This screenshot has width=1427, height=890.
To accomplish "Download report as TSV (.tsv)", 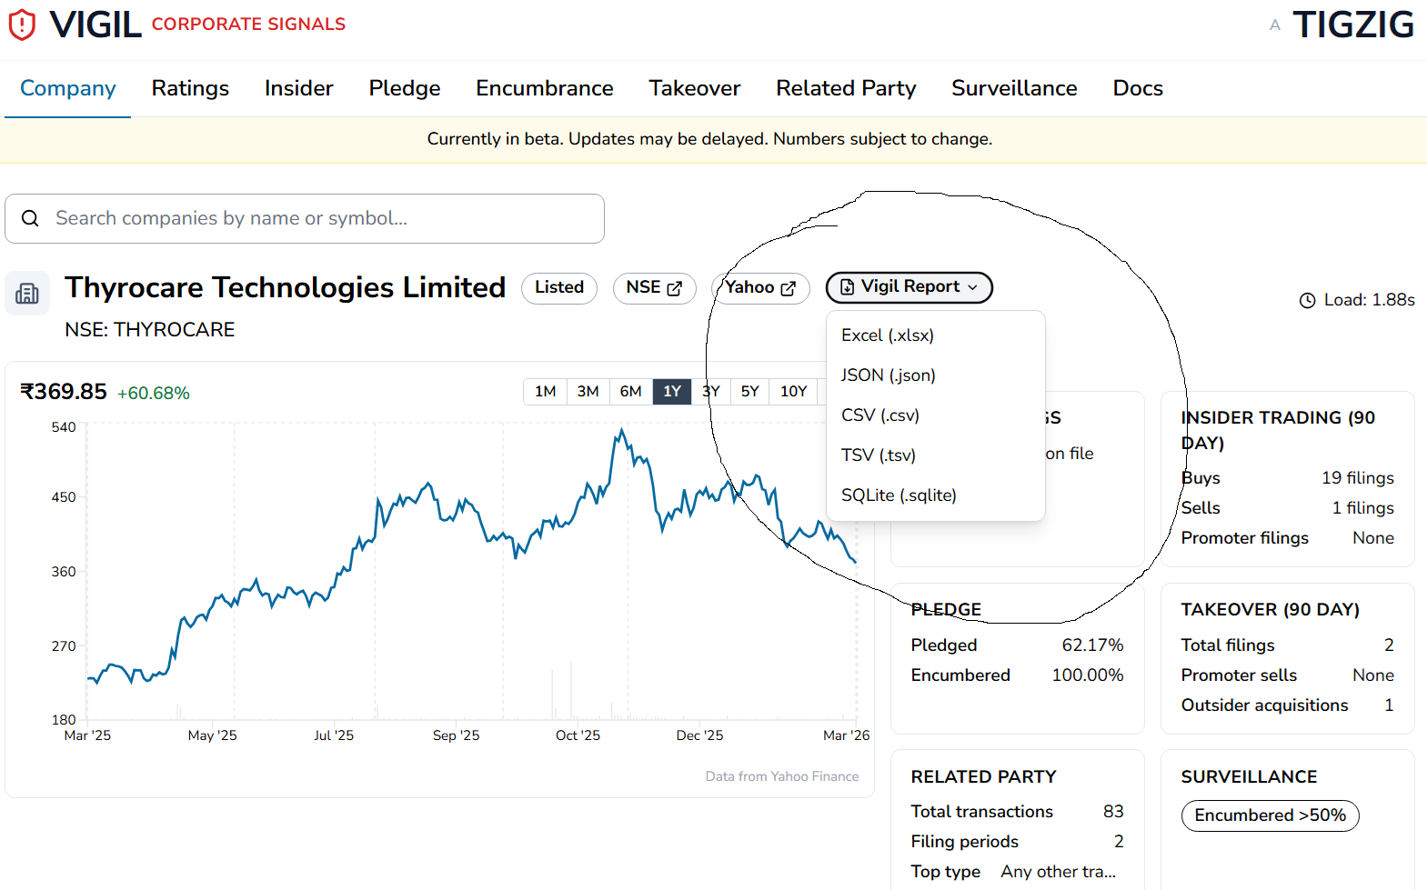I will [x=935, y=455].
